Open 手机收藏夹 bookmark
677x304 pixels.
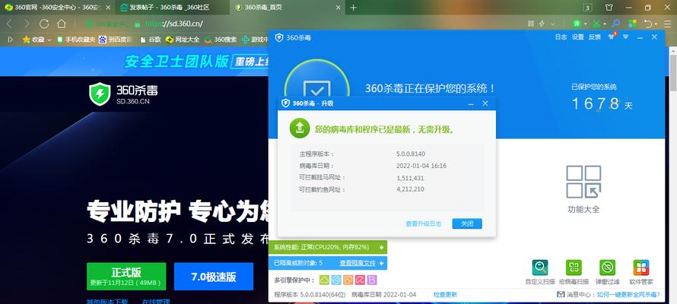[x=76, y=40]
